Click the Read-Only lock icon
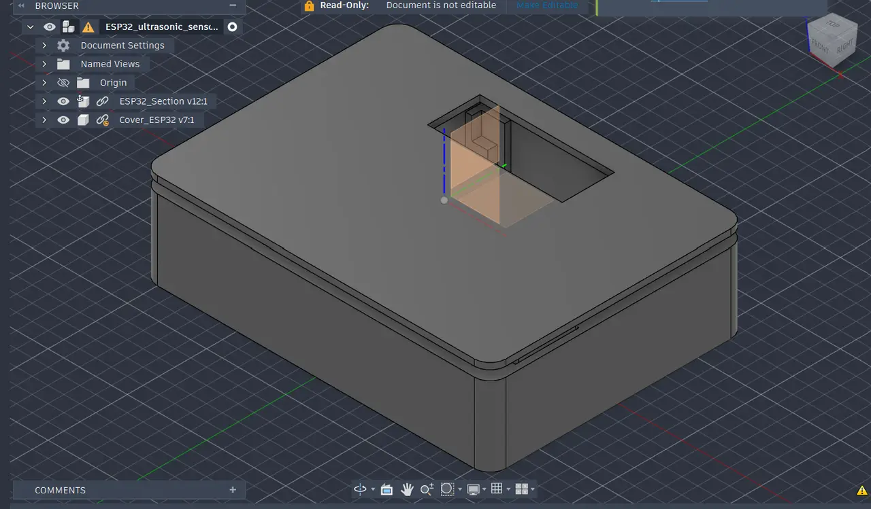The height and width of the screenshot is (509, 871). 310,5
